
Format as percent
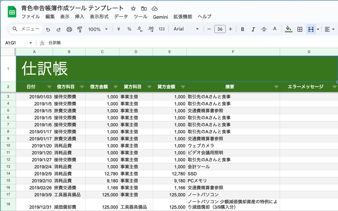[x=129, y=29]
